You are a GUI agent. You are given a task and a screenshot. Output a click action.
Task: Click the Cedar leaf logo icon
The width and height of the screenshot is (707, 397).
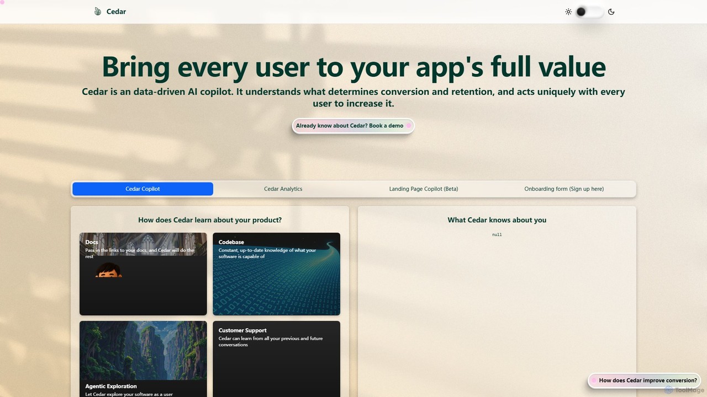(98, 12)
